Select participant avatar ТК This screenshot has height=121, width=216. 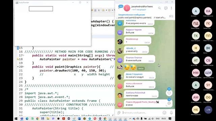pyautogui.click(x=196, y=36)
